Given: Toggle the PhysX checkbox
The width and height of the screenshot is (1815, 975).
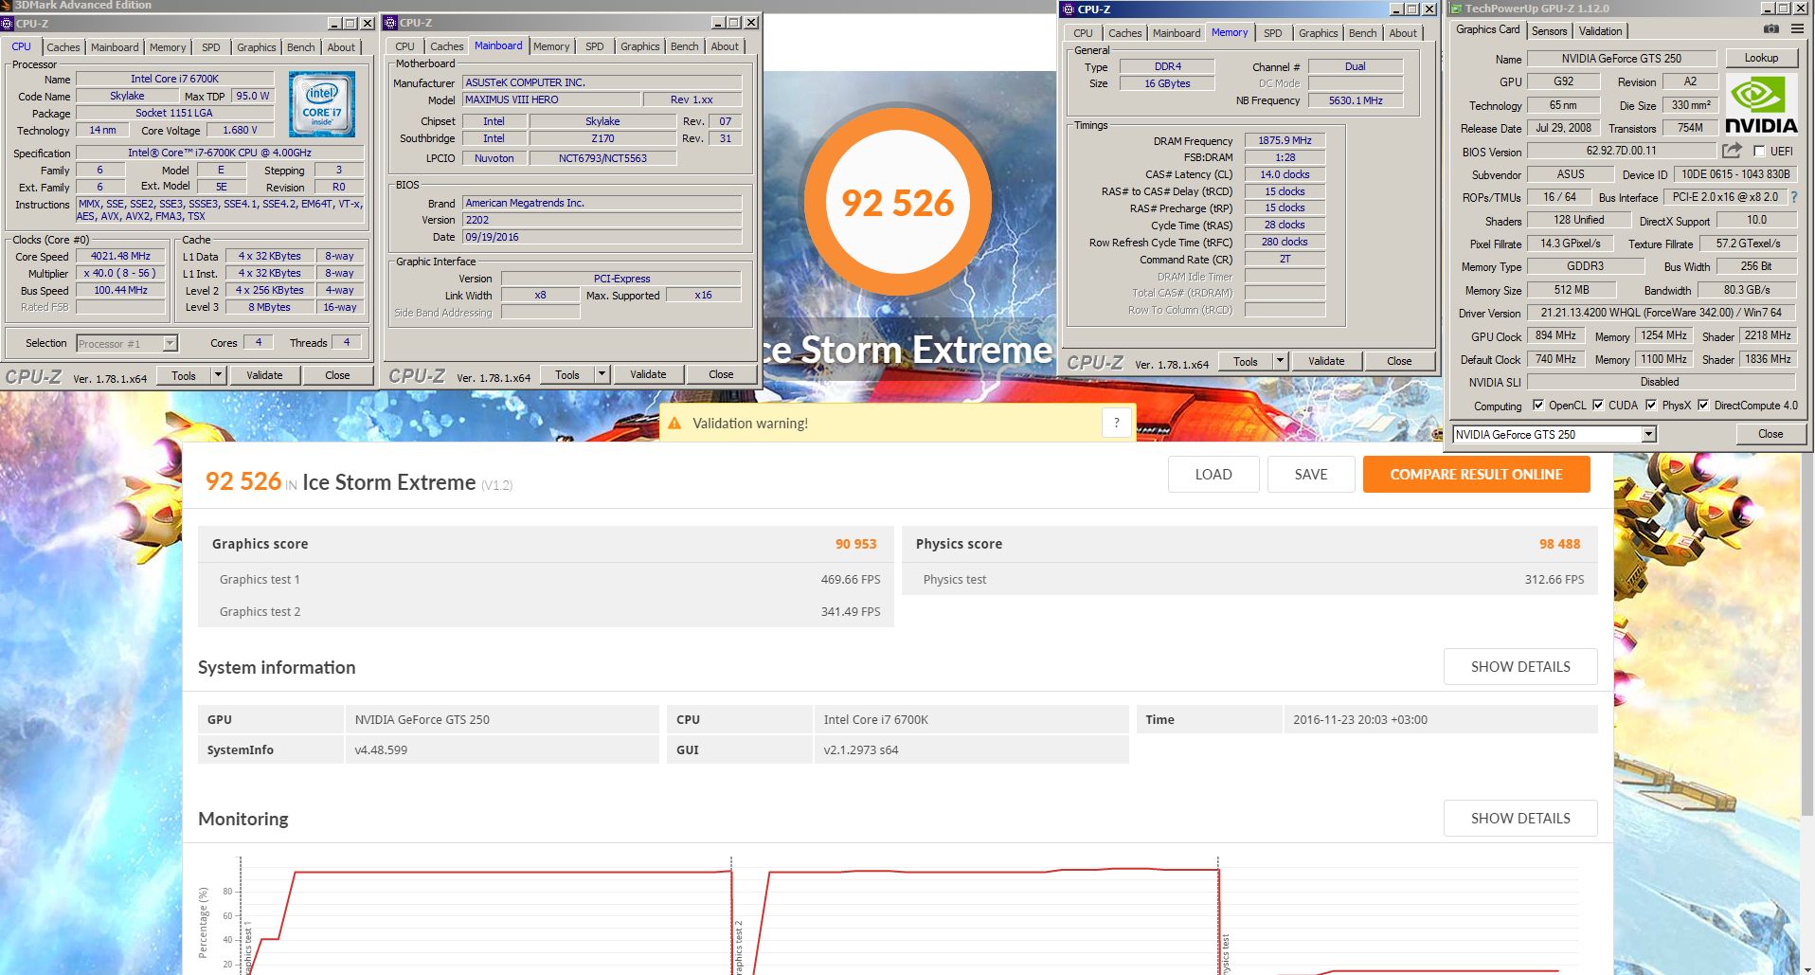Looking at the screenshot, I should [1651, 405].
